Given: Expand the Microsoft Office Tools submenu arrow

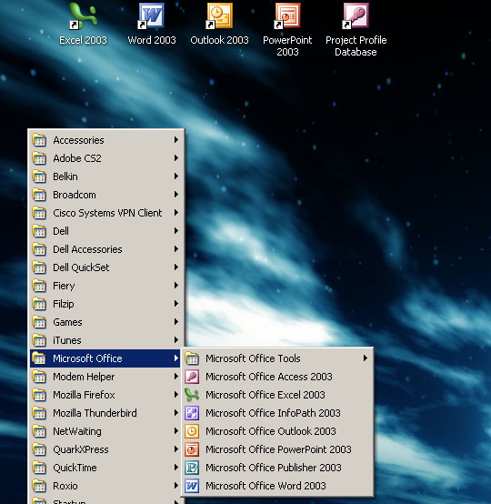Looking at the screenshot, I should 366,358.
